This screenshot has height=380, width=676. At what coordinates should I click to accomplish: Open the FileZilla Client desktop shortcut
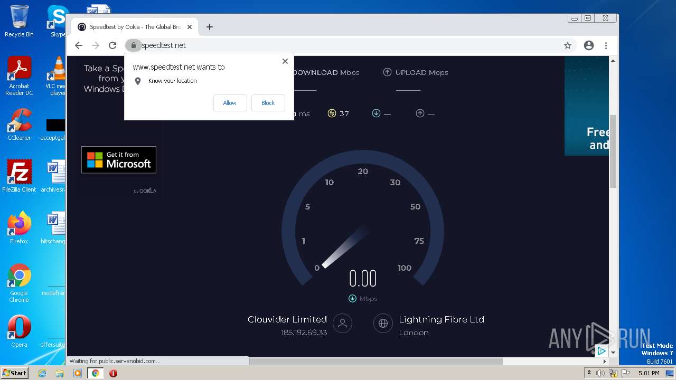(x=19, y=176)
